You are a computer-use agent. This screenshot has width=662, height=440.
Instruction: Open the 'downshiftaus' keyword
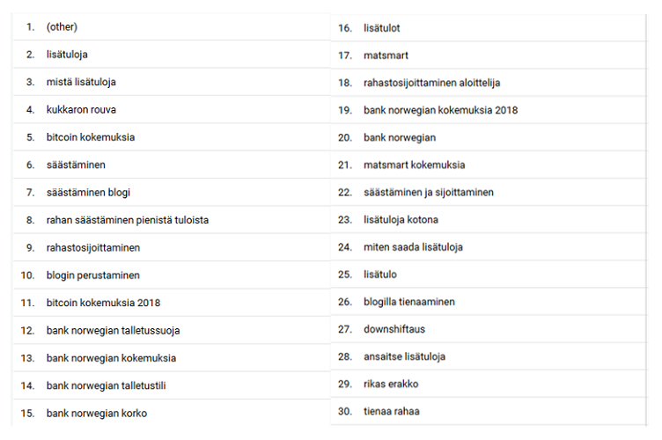(x=395, y=329)
